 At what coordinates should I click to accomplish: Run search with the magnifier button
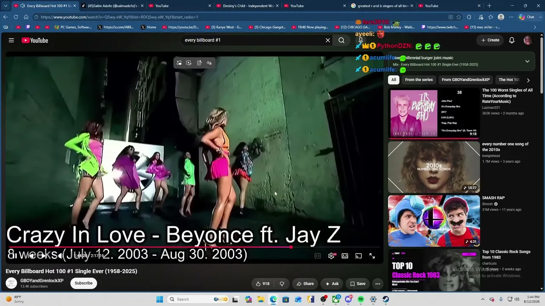tap(341, 40)
